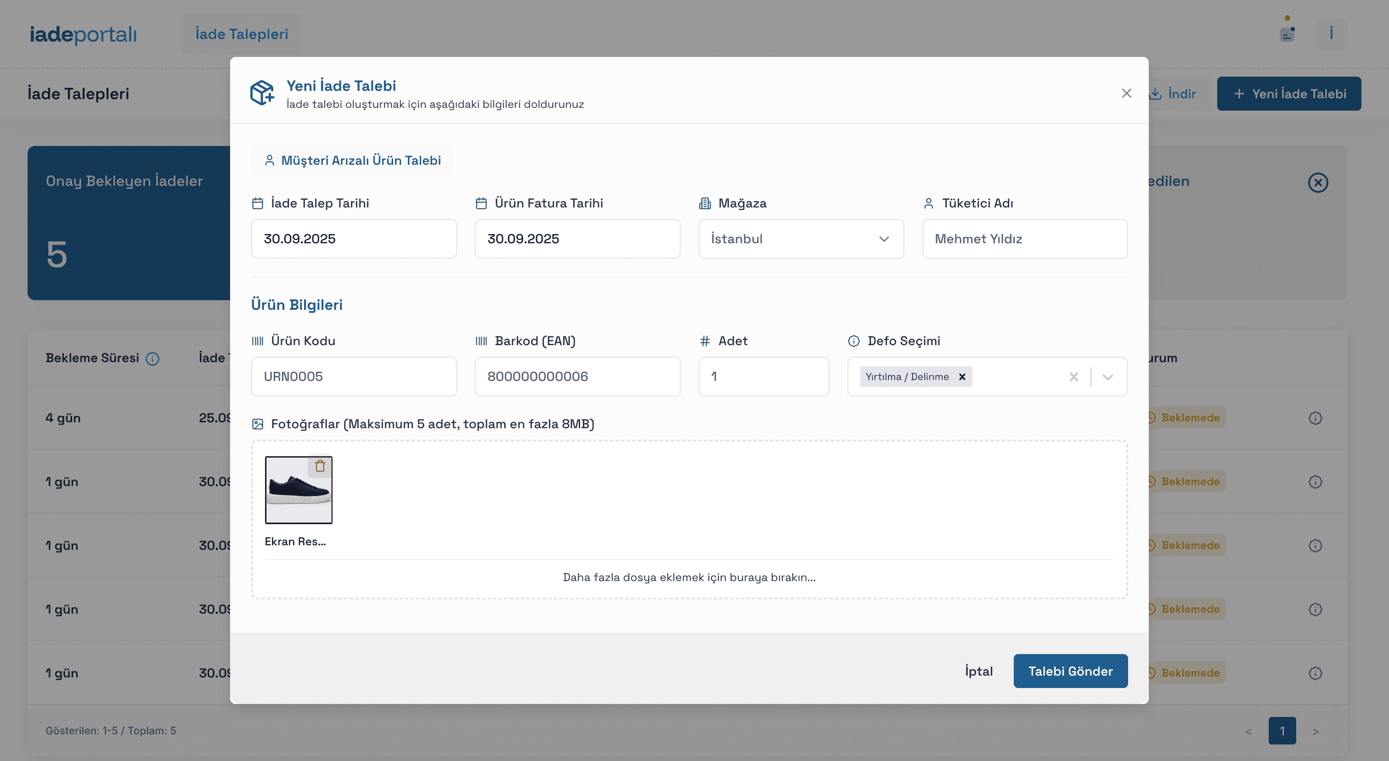Cancel the request with İptal
Image resolution: width=1389 pixels, height=761 pixels.
979,671
